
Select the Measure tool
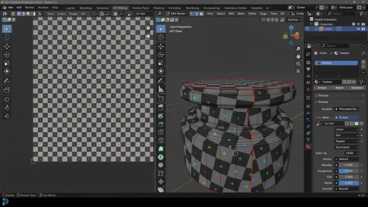tap(161, 89)
